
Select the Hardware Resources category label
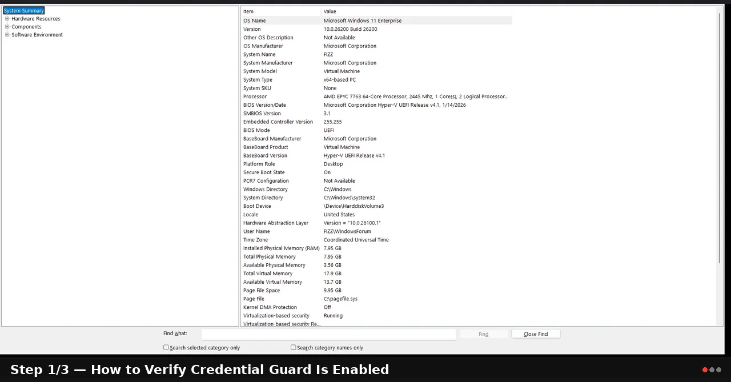pyautogui.click(x=36, y=19)
